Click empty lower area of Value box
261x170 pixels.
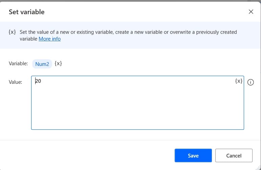click(x=137, y=113)
